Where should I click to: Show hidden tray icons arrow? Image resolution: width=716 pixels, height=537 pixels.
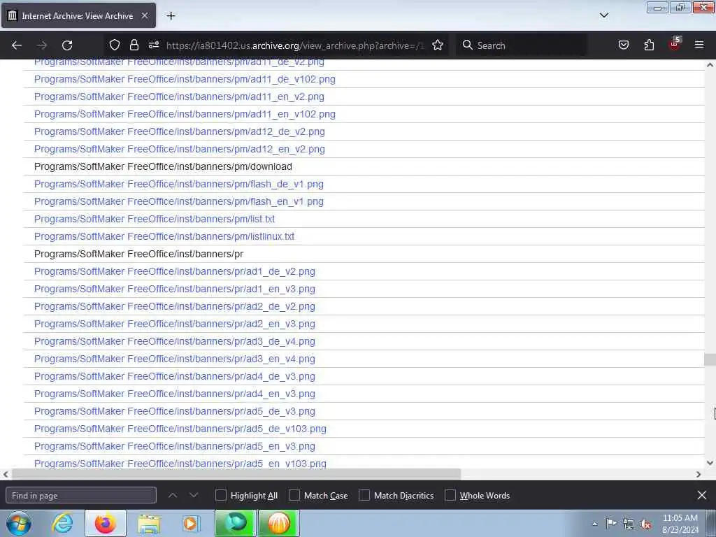594,524
